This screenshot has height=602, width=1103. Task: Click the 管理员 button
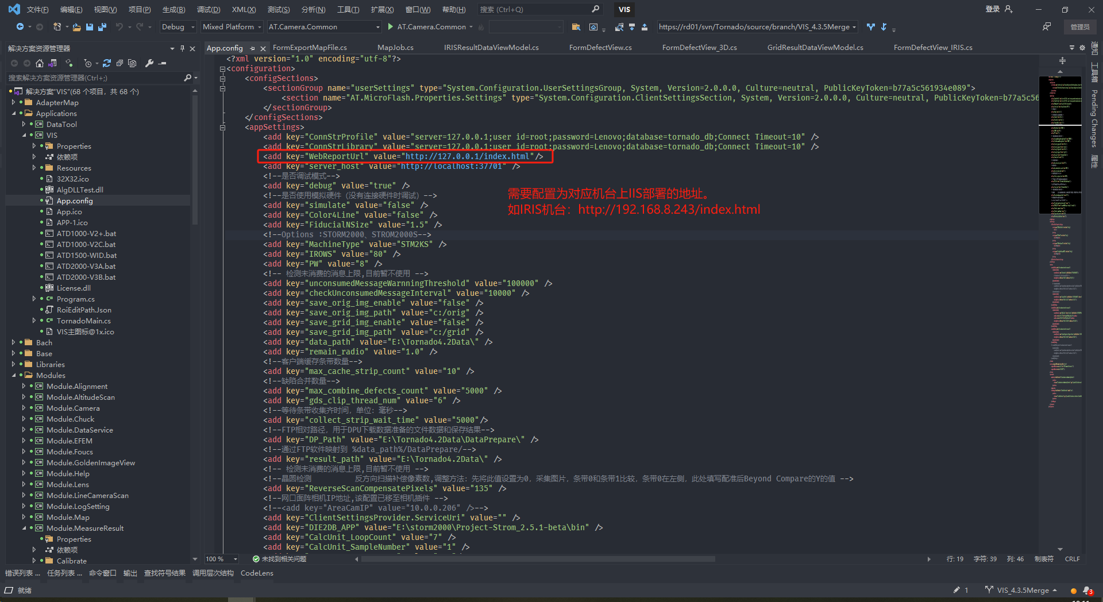1079,27
